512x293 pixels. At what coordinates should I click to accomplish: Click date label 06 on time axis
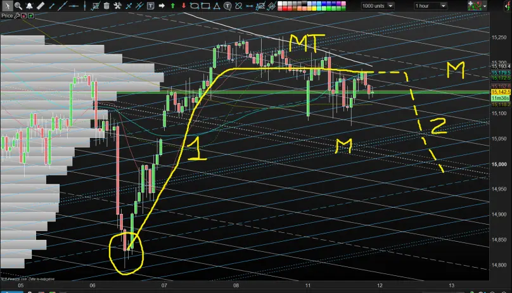[93, 285]
